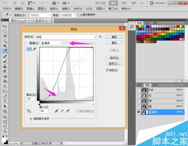
Task: Click the 复位 reset button
Action: tap(114, 43)
